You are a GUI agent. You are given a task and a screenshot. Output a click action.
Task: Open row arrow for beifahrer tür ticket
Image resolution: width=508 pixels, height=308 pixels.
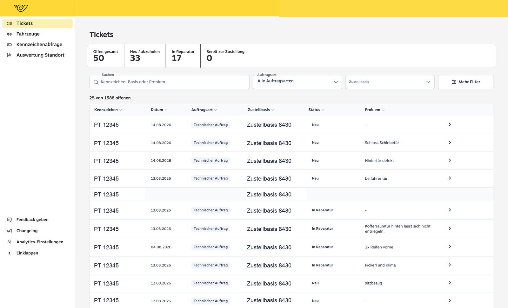click(450, 178)
